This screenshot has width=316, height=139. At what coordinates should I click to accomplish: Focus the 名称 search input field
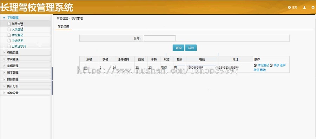coord(160,38)
